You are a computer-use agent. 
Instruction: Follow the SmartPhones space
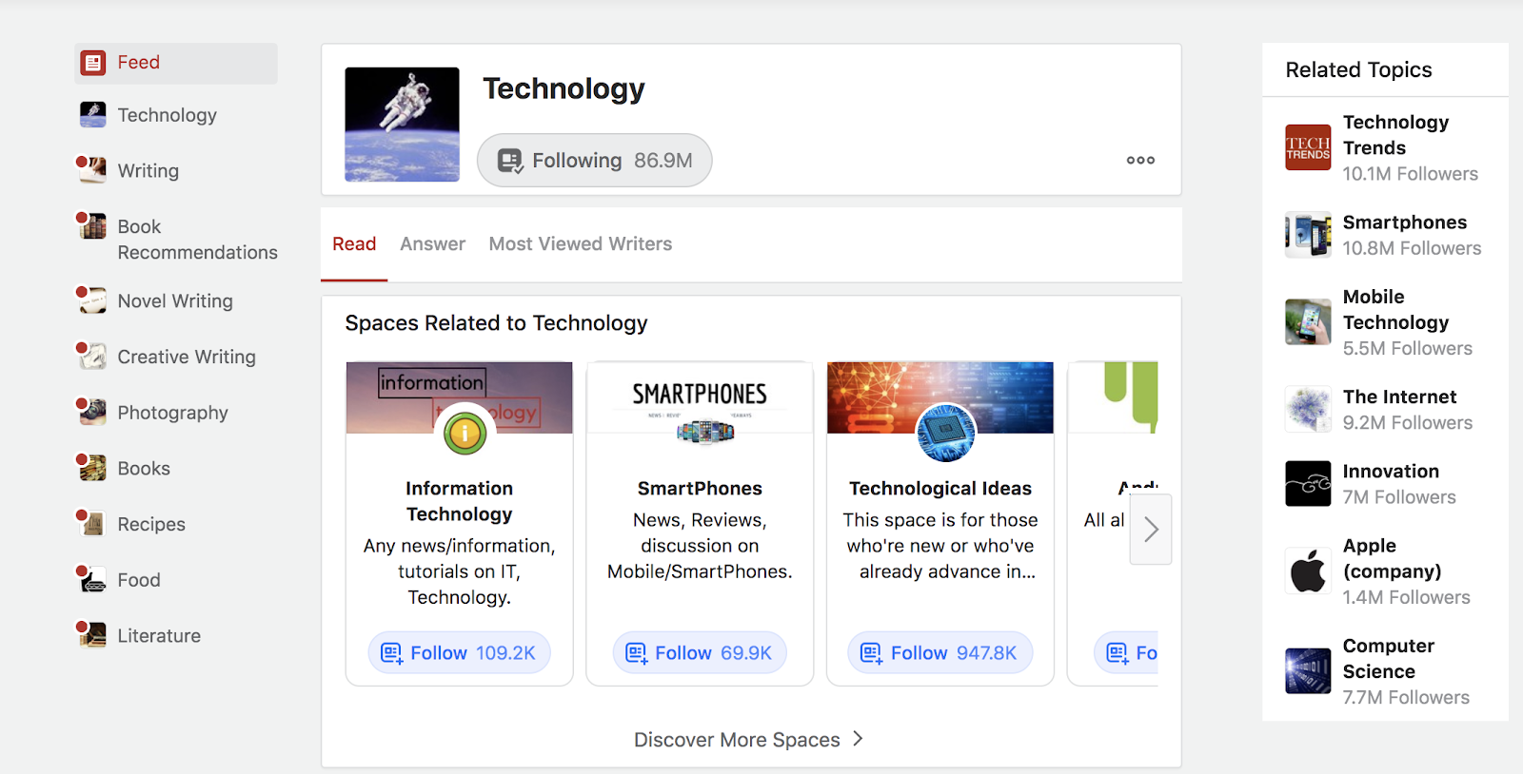pyautogui.click(x=700, y=652)
